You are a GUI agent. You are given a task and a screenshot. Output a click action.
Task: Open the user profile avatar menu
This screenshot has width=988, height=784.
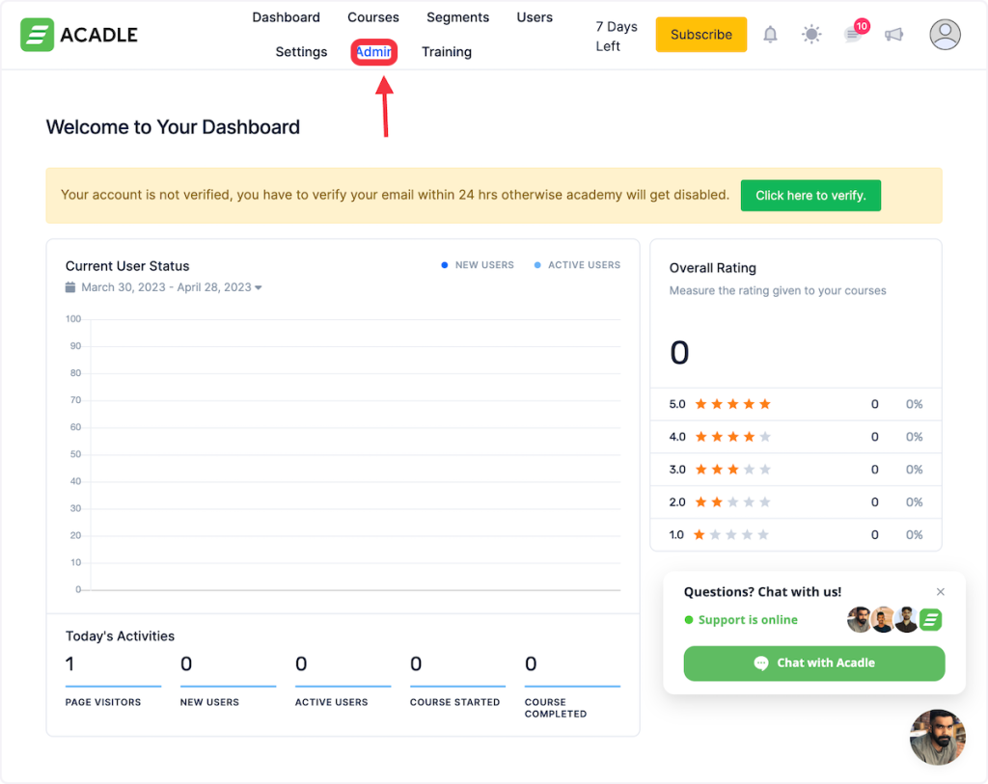tap(945, 35)
